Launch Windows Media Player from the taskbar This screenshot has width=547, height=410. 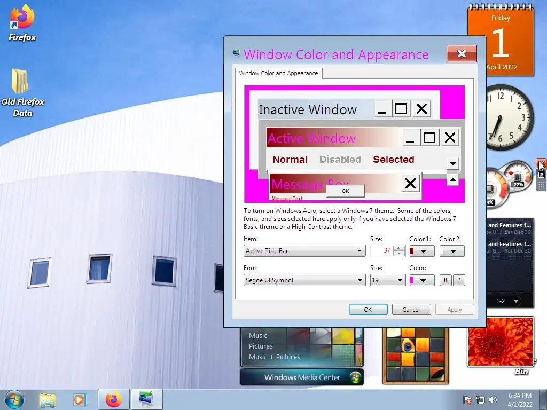(79, 399)
